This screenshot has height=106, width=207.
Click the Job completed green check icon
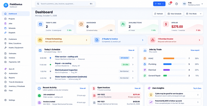(x=39, y=96)
